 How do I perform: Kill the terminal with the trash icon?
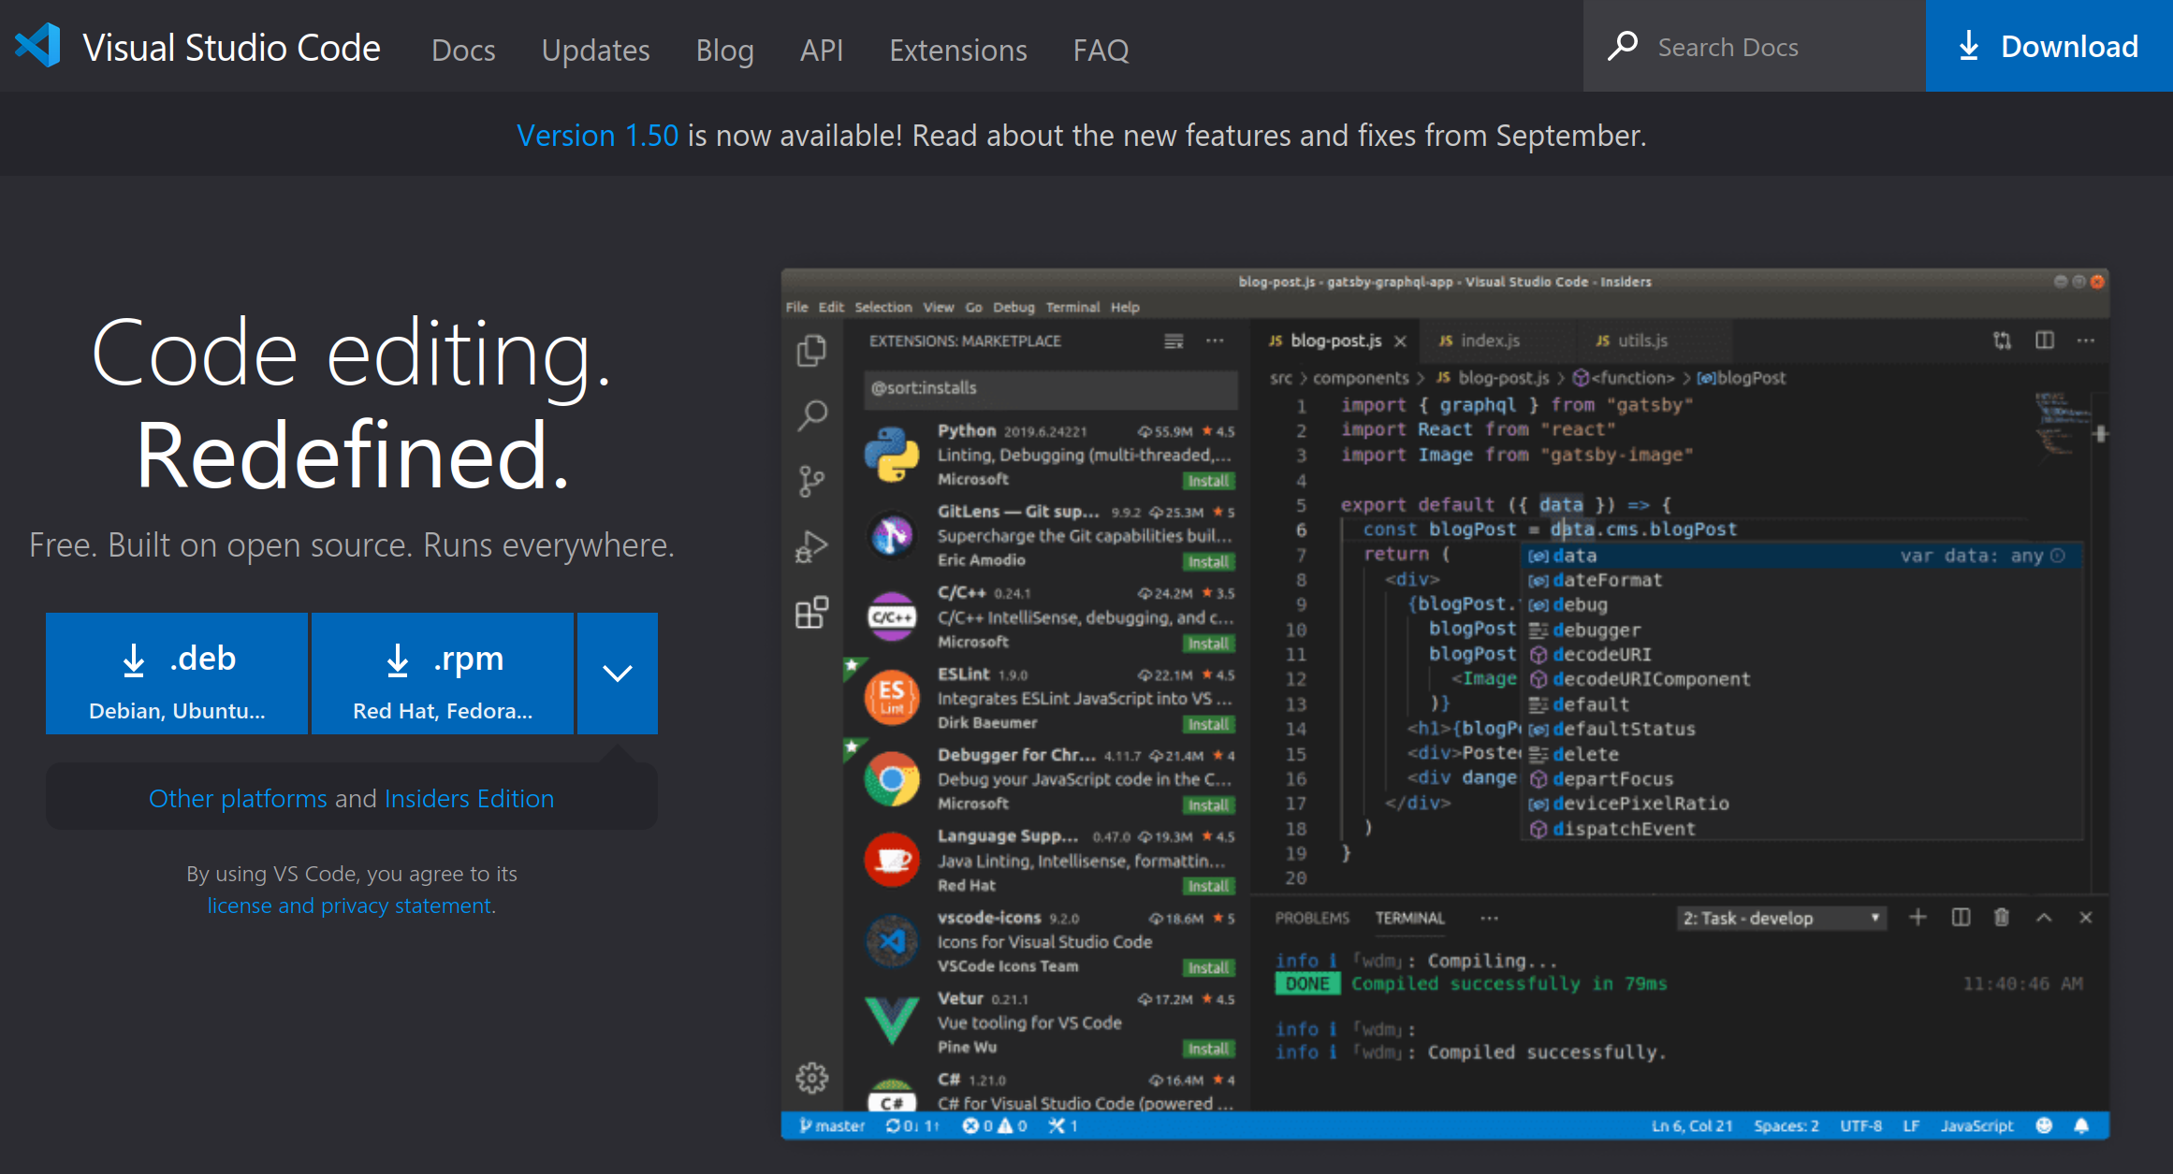click(2003, 918)
